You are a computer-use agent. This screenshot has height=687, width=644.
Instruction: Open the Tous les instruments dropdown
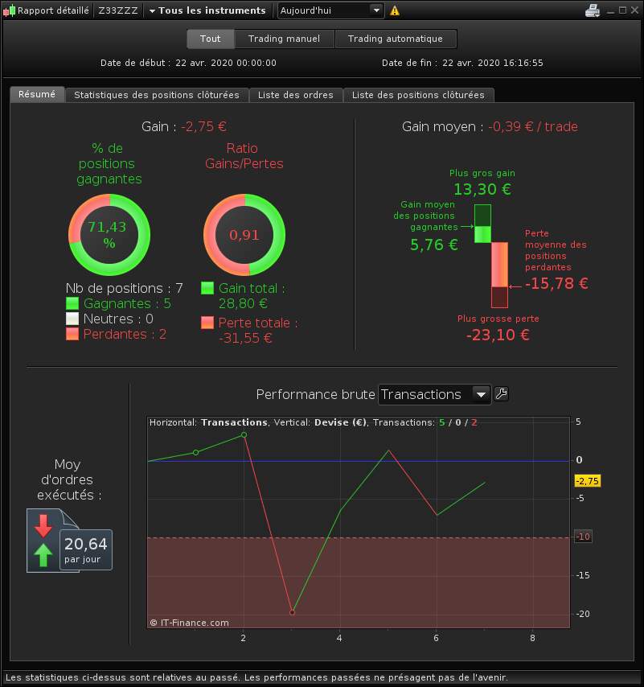coord(207,10)
